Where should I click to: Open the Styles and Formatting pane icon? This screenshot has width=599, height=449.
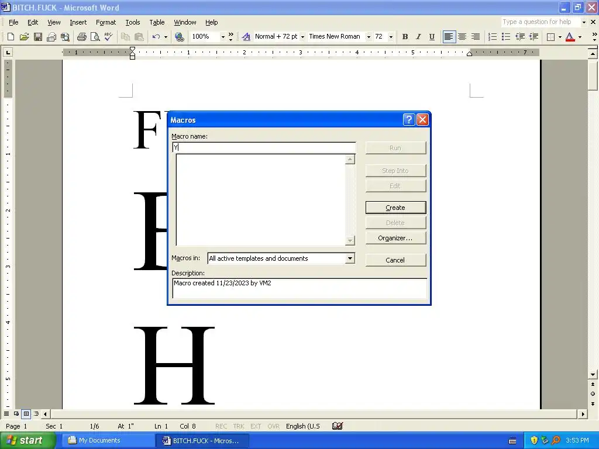(246, 37)
